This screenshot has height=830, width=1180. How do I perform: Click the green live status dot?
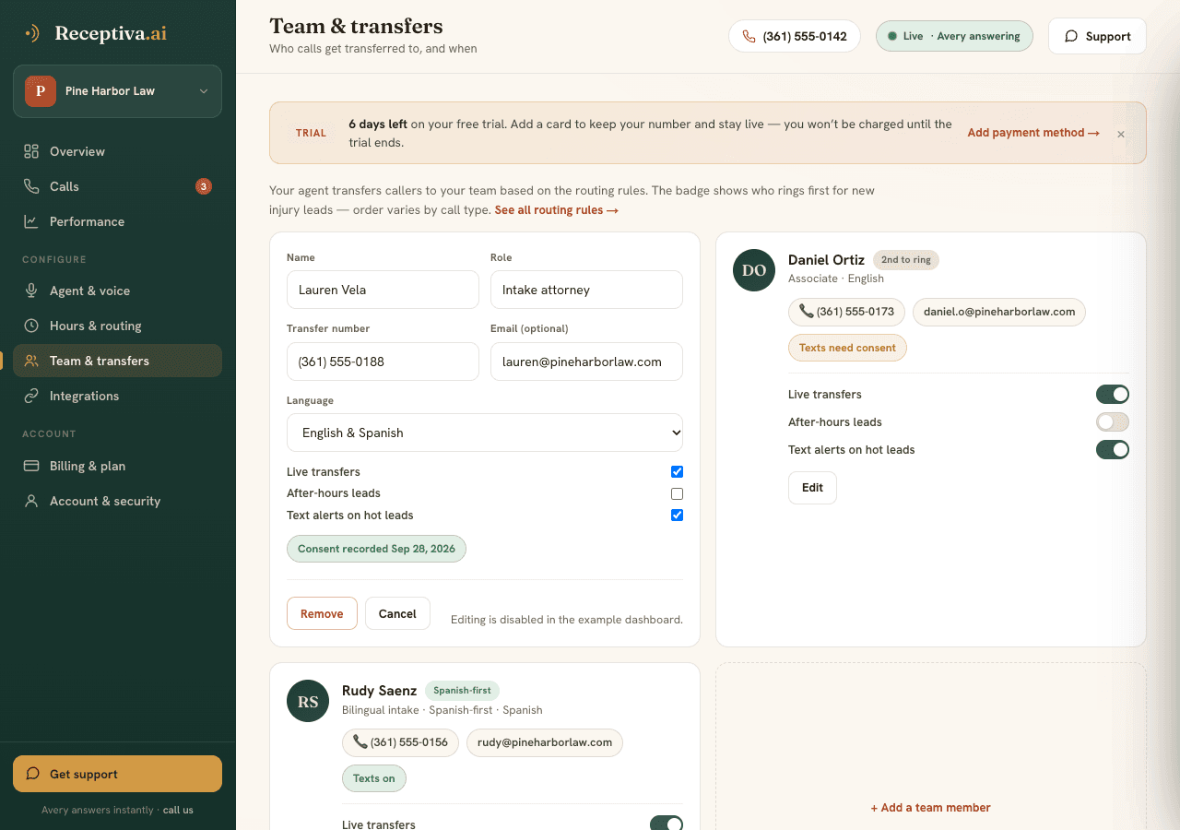point(891,36)
